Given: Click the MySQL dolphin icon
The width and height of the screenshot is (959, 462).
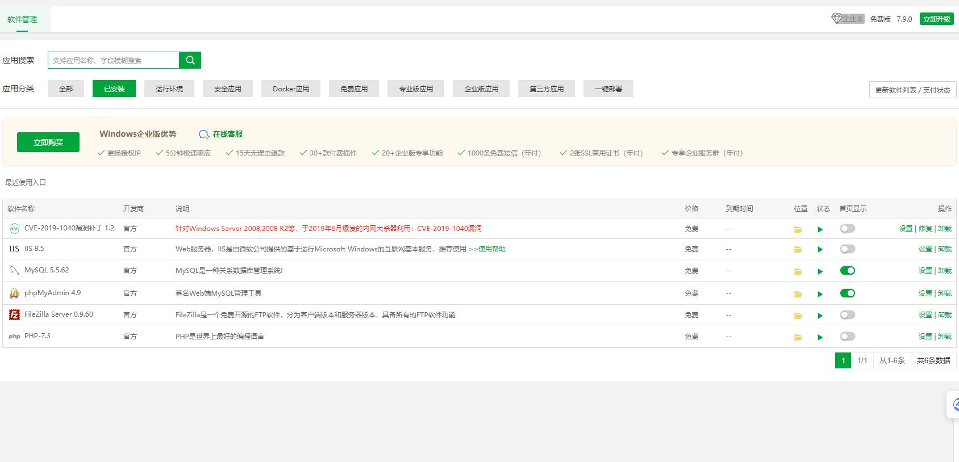Looking at the screenshot, I should coord(14,271).
